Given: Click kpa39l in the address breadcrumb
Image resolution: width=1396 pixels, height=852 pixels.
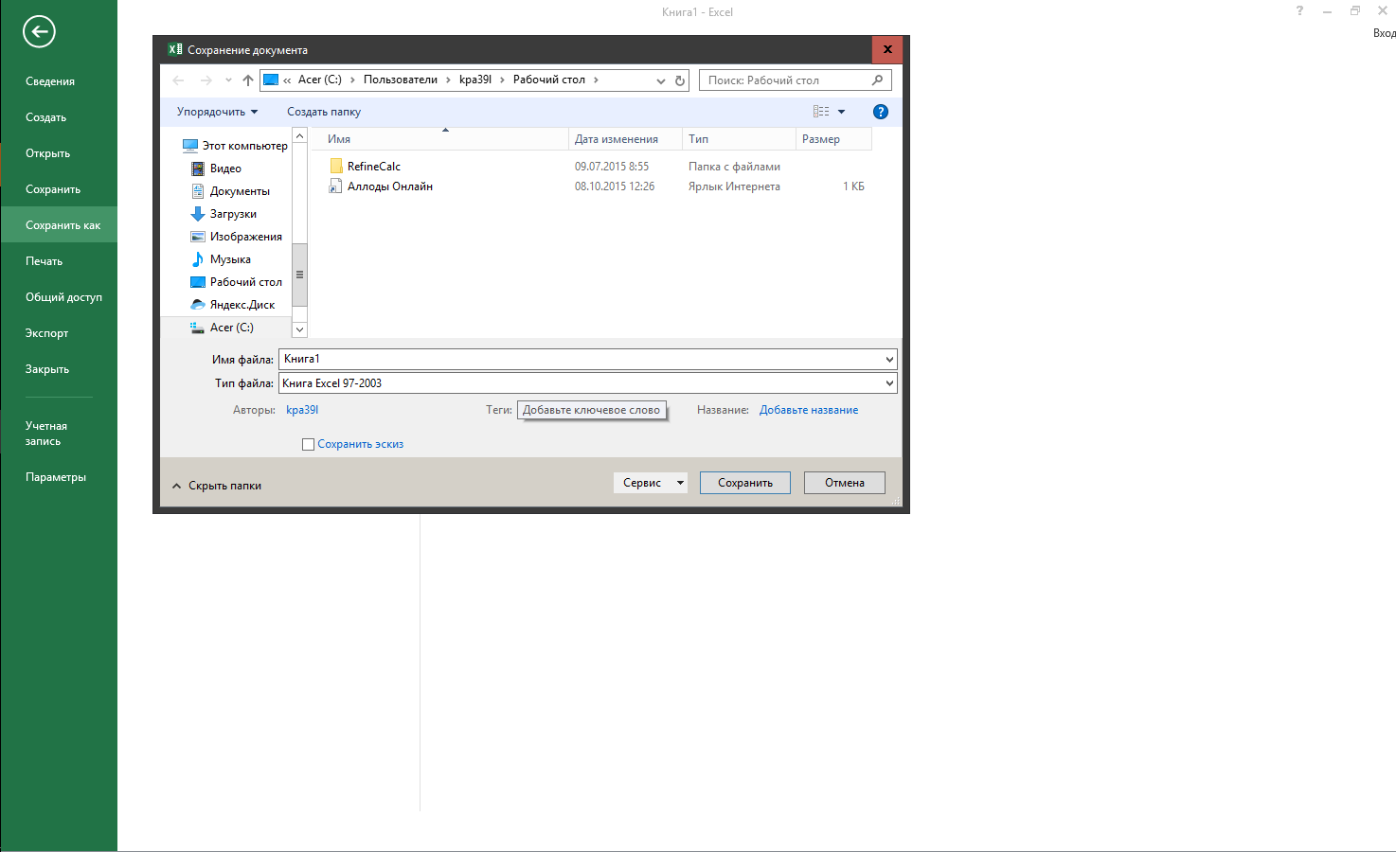Looking at the screenshot, I should tap(475, 80).
